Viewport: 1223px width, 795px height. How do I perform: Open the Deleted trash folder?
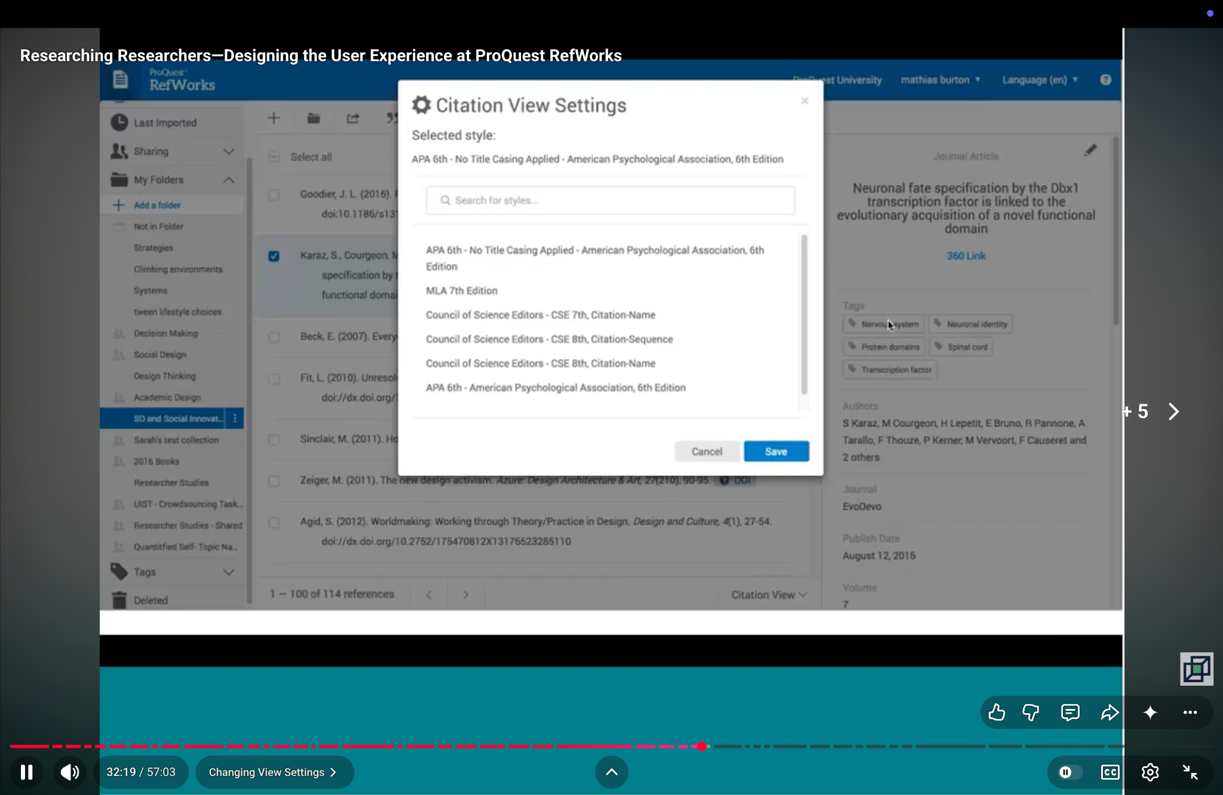(150, 600)
